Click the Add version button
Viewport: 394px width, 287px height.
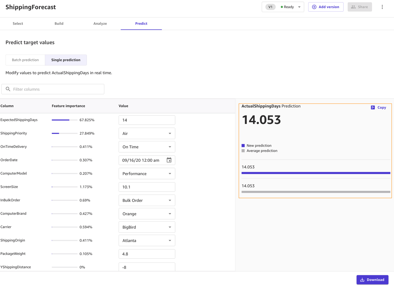tap(326, 7)
